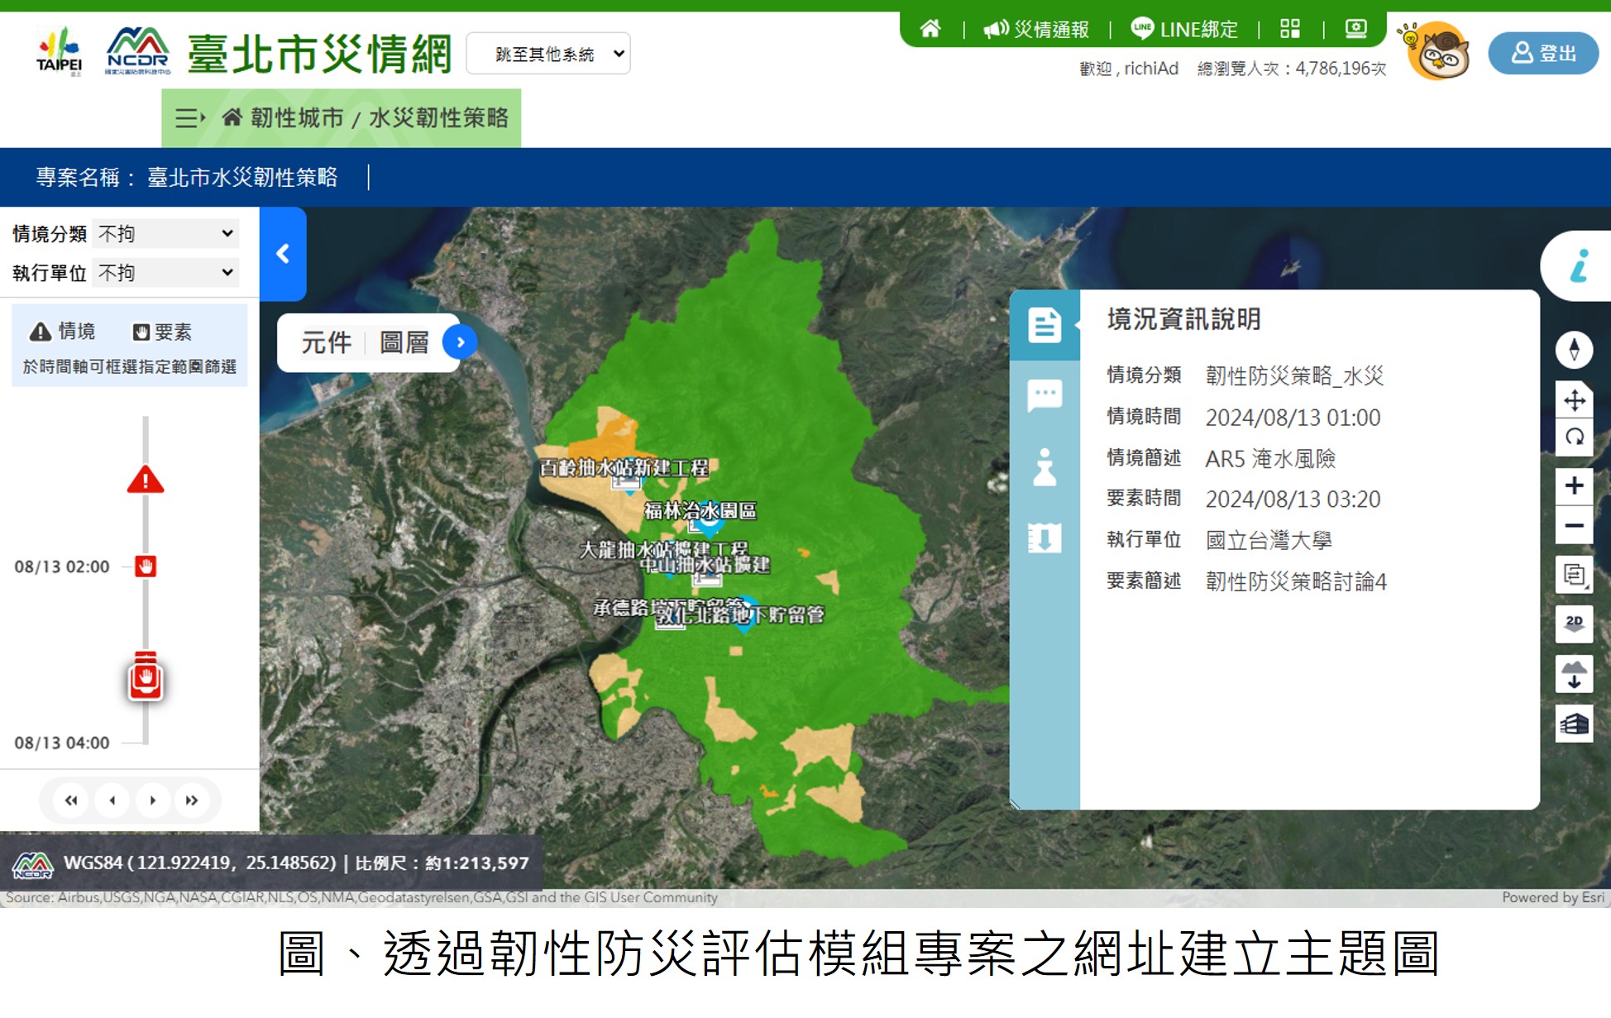The image size is (1611, 1018).
Task: Open 災情通報 disaster report link
Action: (x=1036, y=30)
